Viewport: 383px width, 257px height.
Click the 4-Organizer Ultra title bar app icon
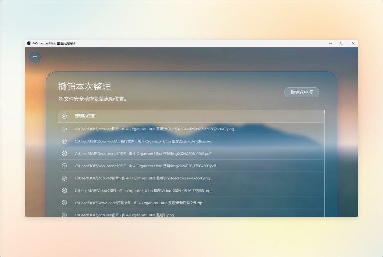(29, 43)
